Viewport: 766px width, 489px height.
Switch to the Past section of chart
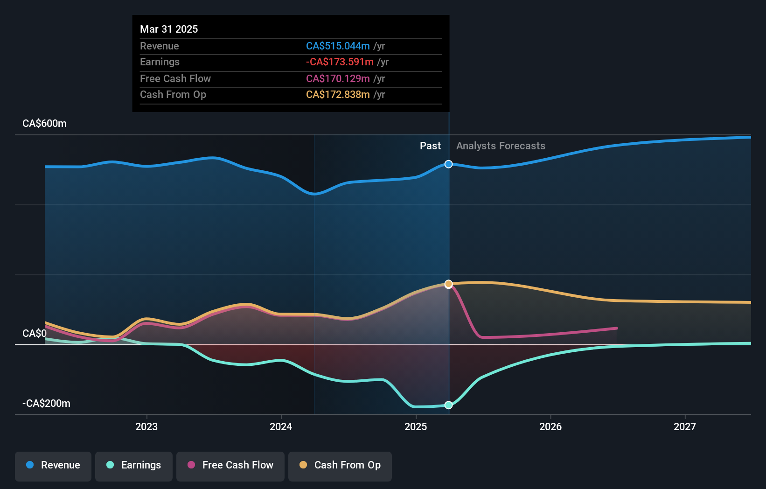[x=430, y=146]
